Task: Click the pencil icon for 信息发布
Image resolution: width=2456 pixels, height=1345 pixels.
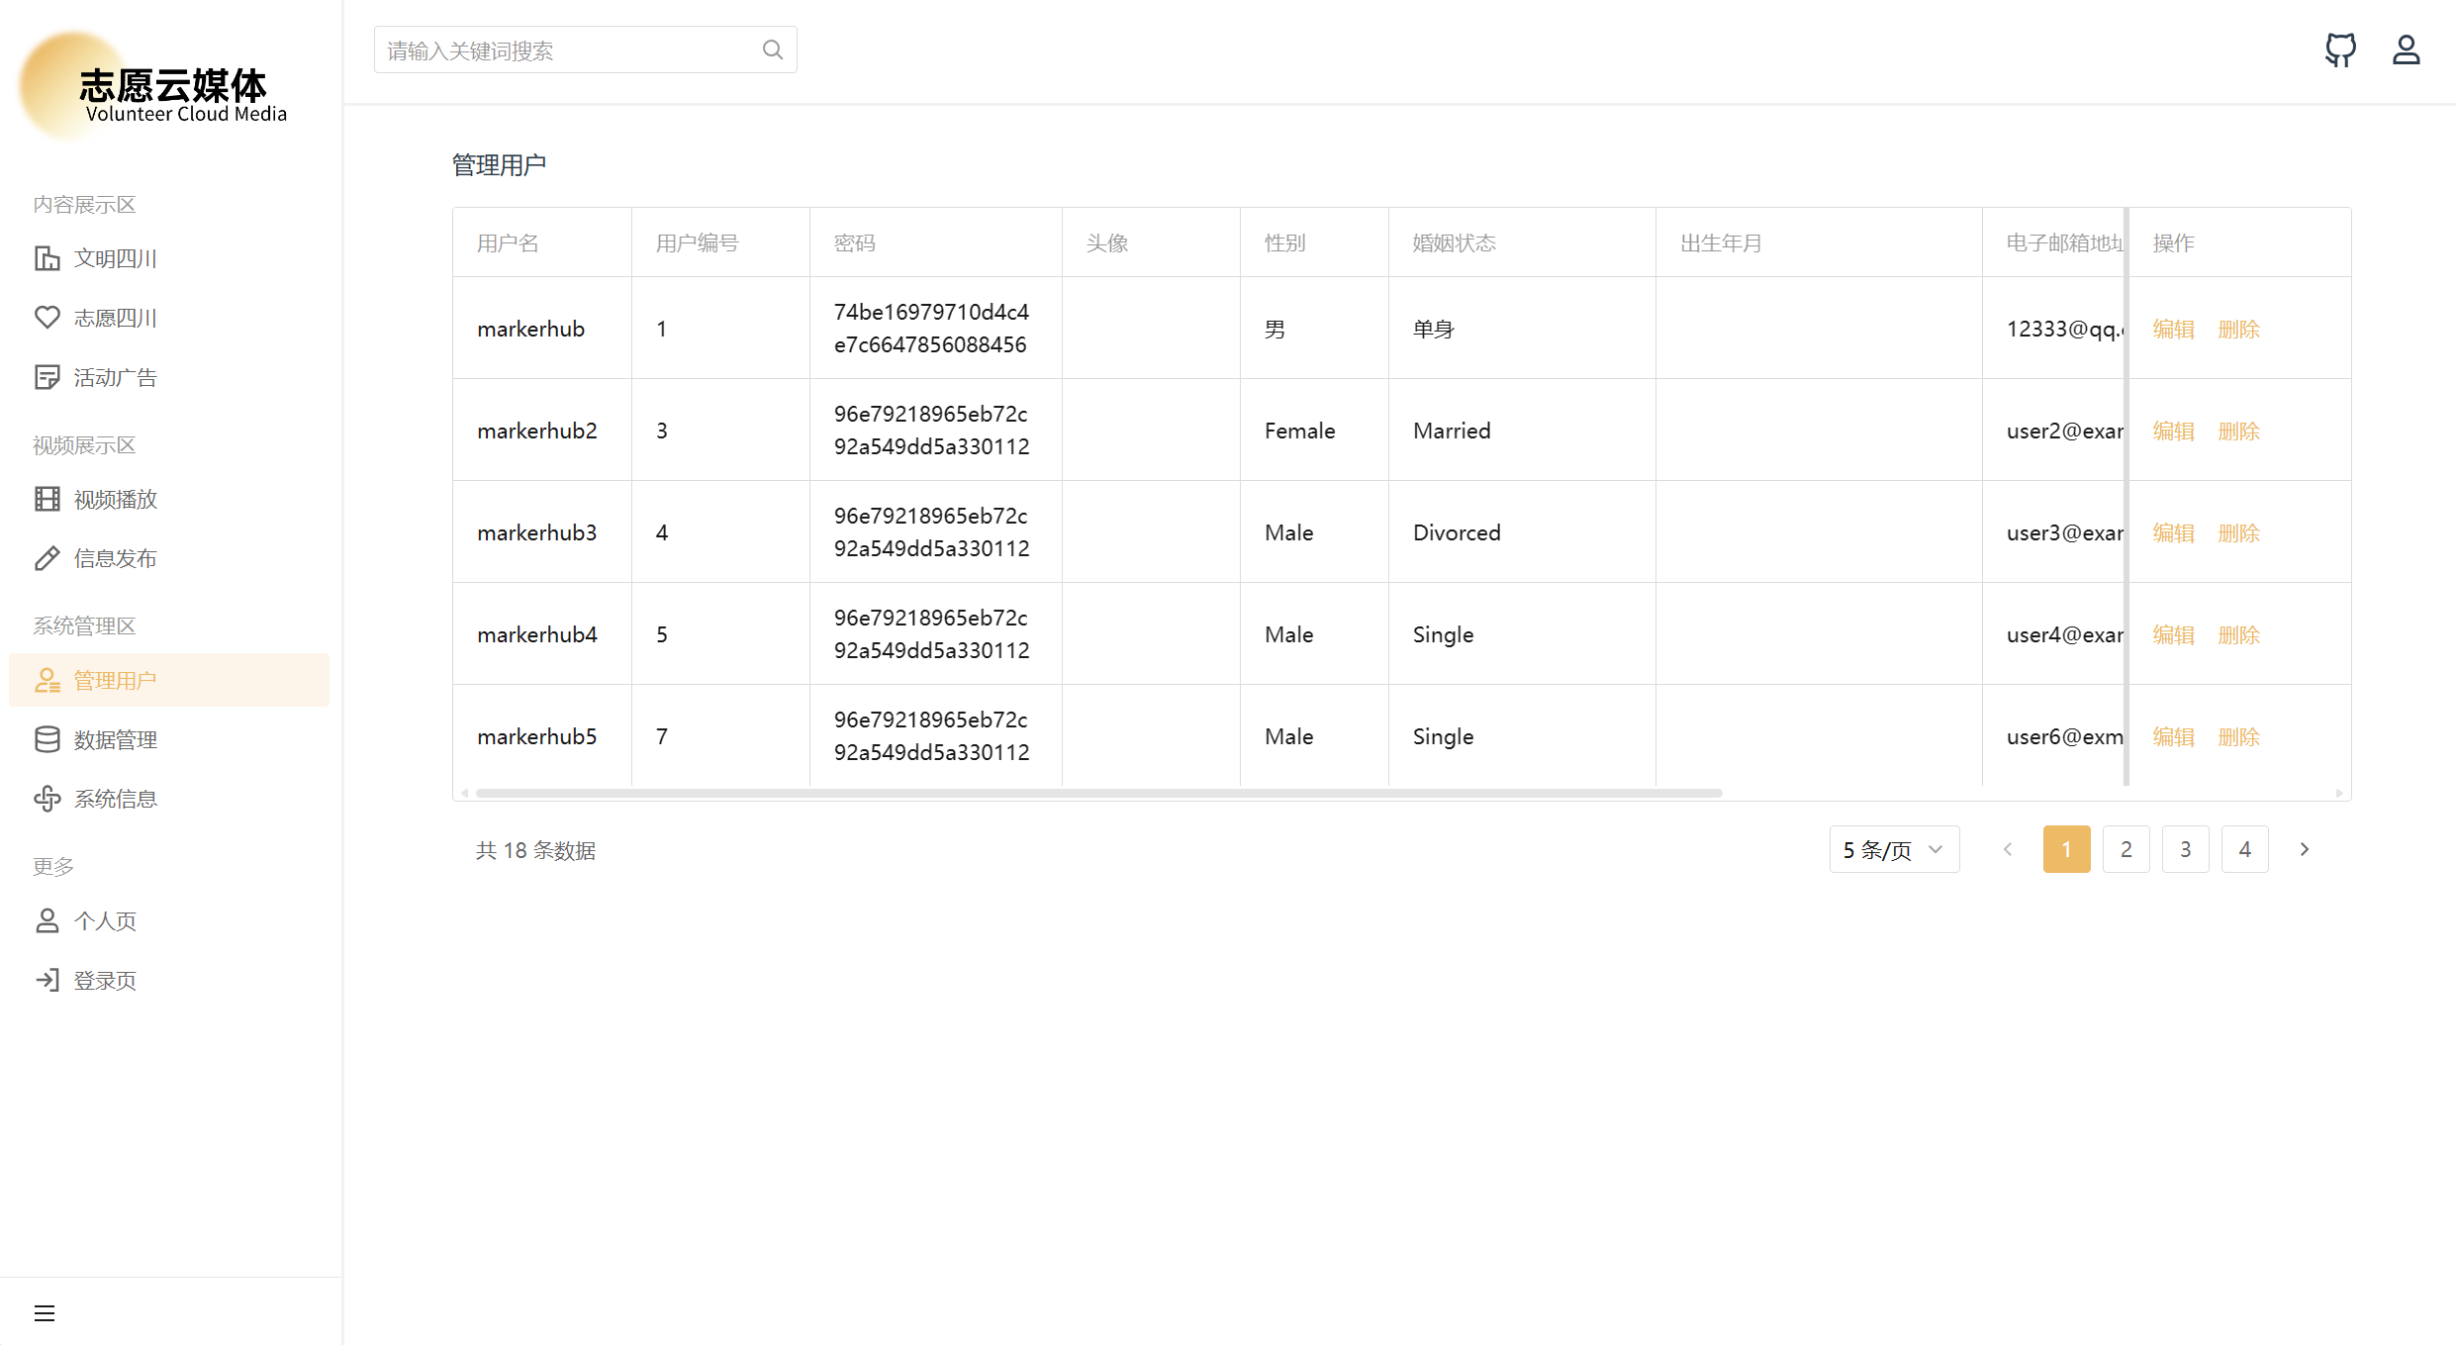Action: pos(47,558)
